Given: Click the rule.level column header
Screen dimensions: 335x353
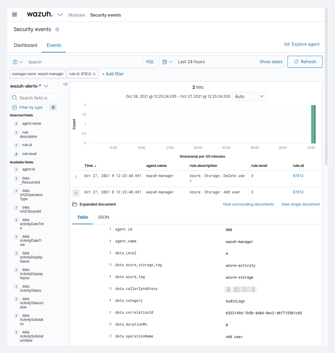Looking at the screenshot, I should (259, 166).
